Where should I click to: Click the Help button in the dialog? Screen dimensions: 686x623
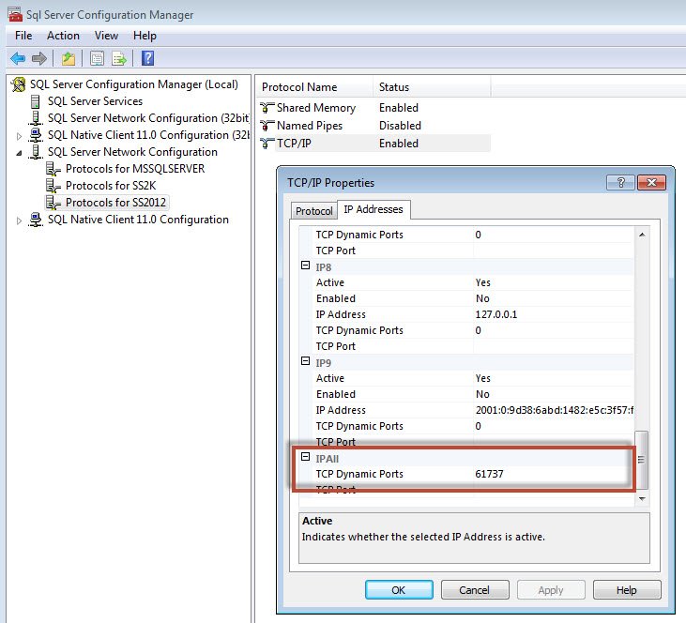pyautogui.click(x=627, y=590)
